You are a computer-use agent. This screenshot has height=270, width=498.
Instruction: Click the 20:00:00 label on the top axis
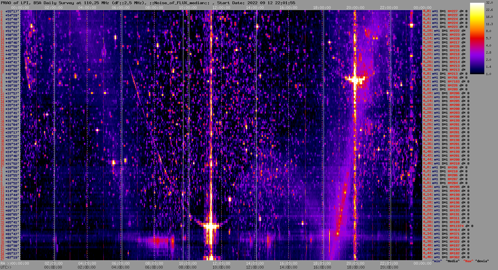[355, 8]
